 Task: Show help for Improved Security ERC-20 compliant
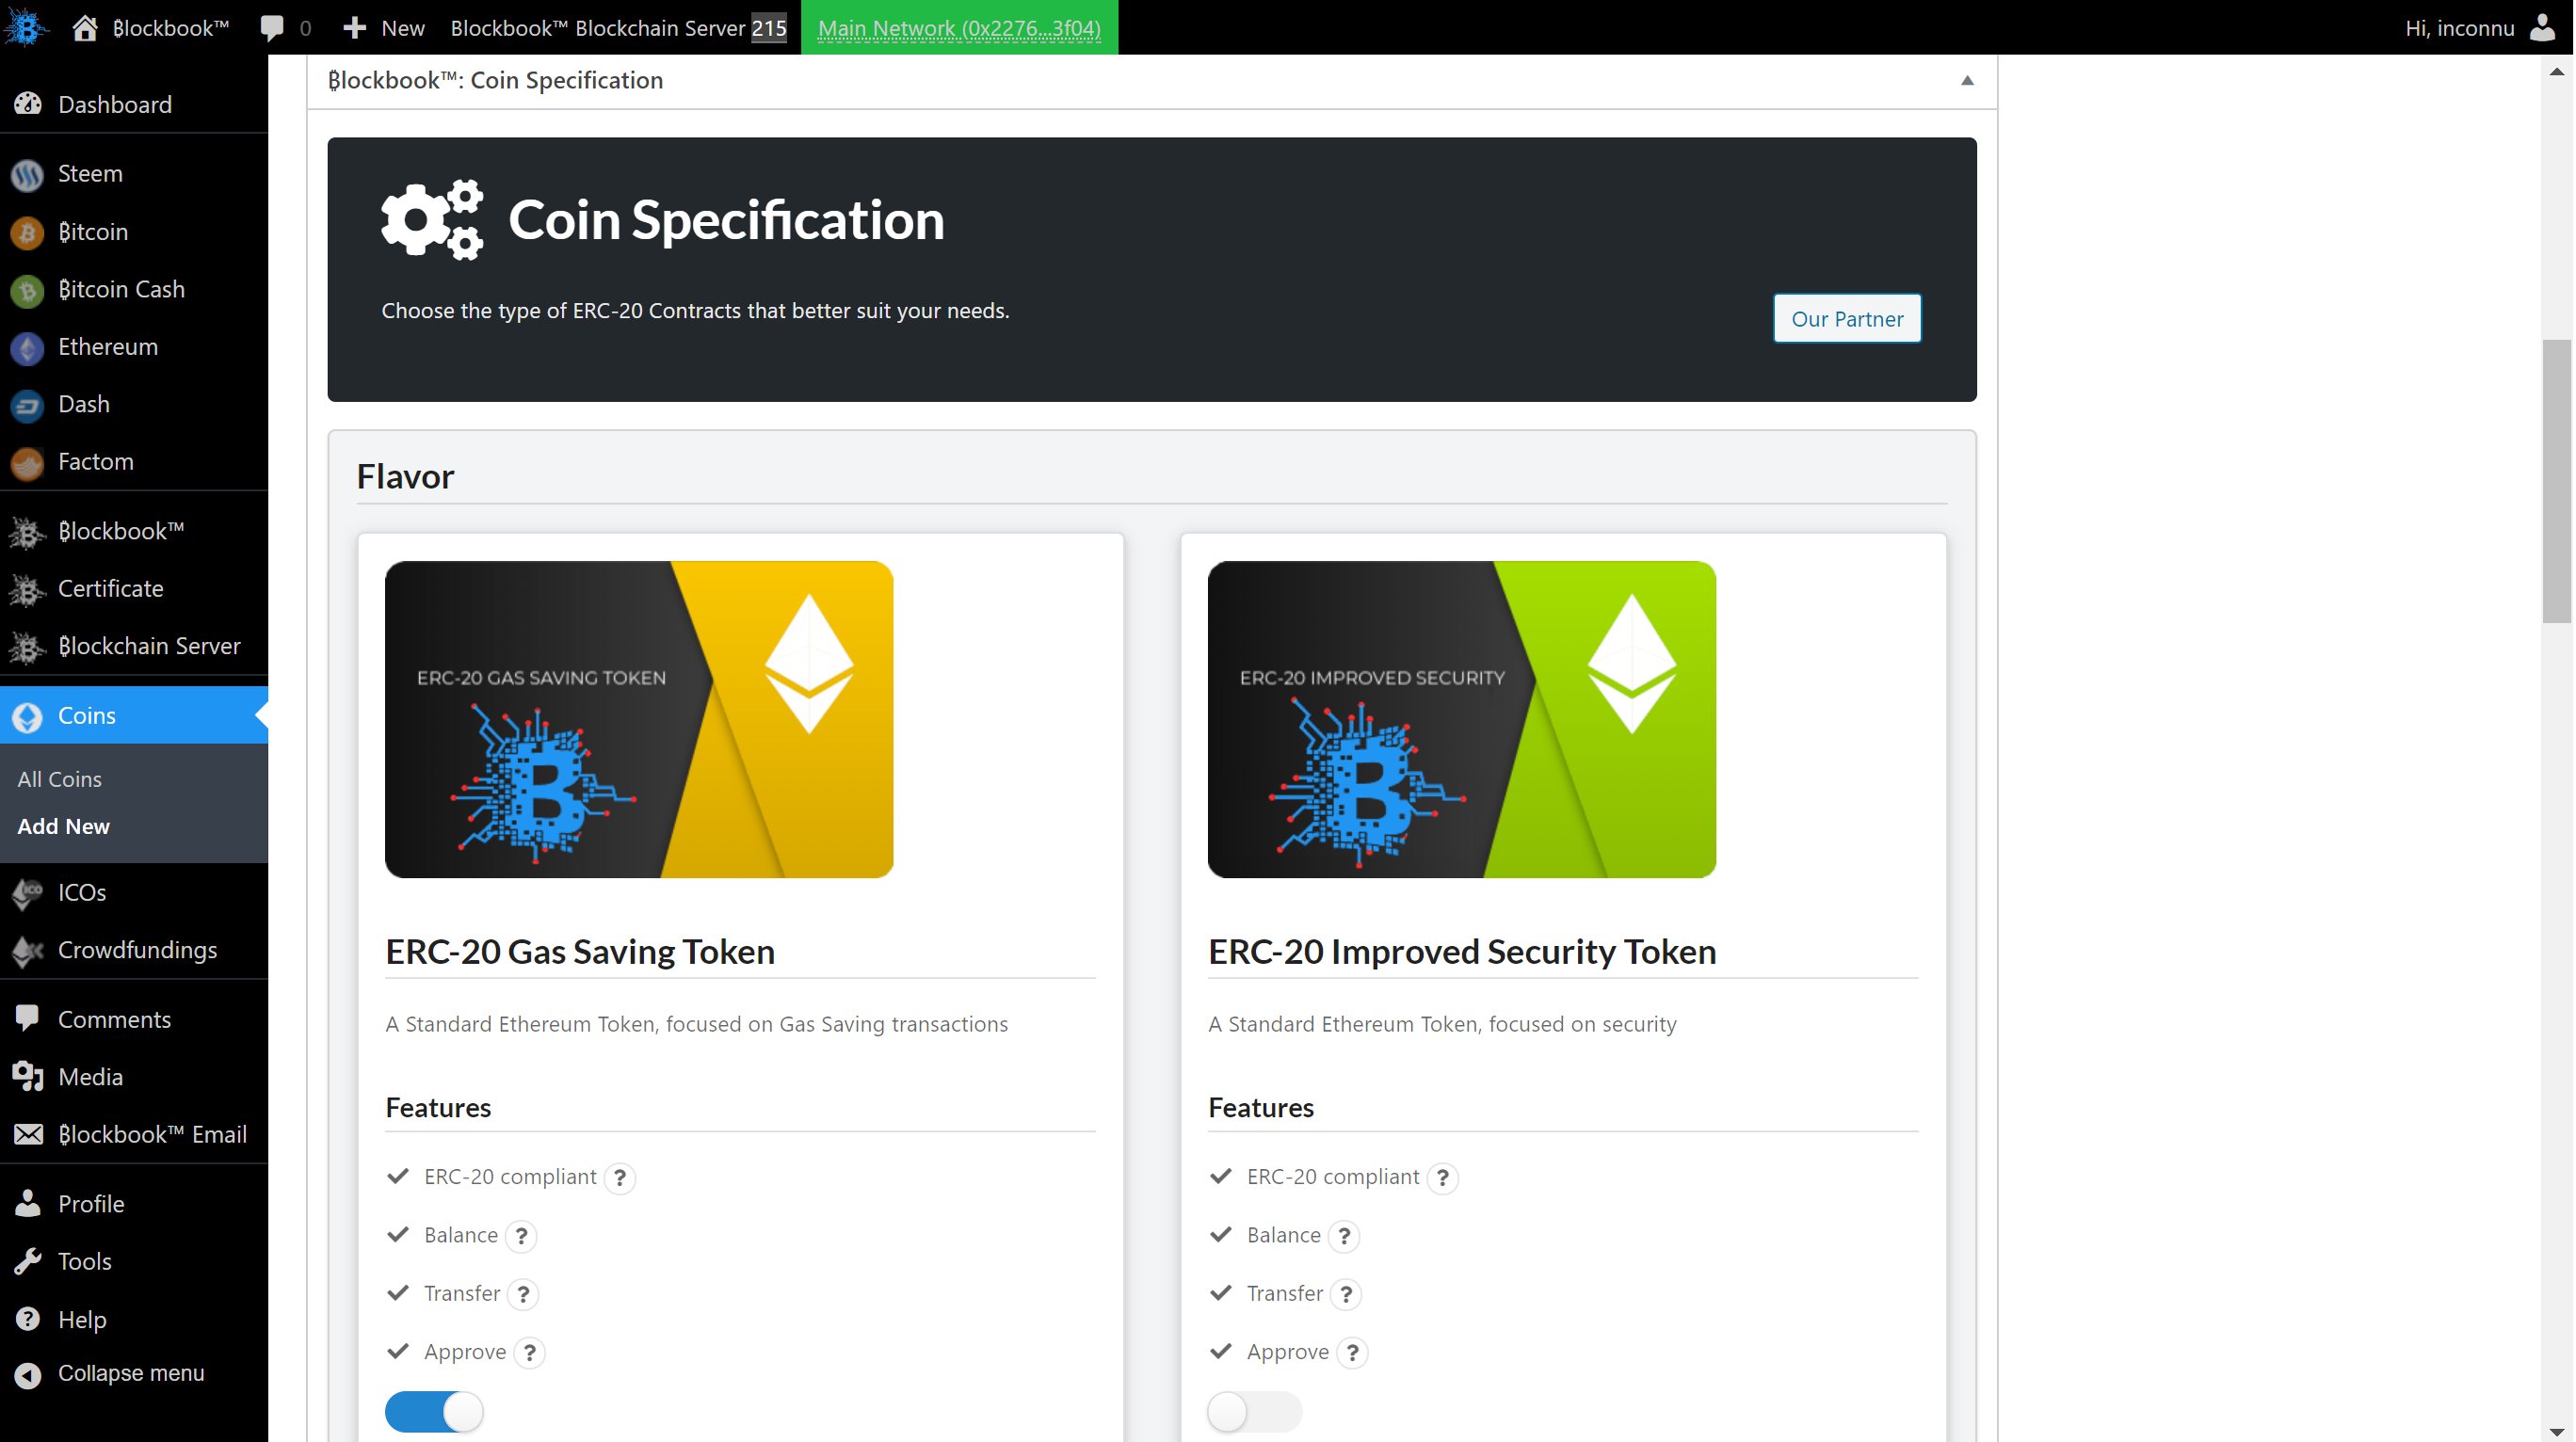tap(1442, 1178)
